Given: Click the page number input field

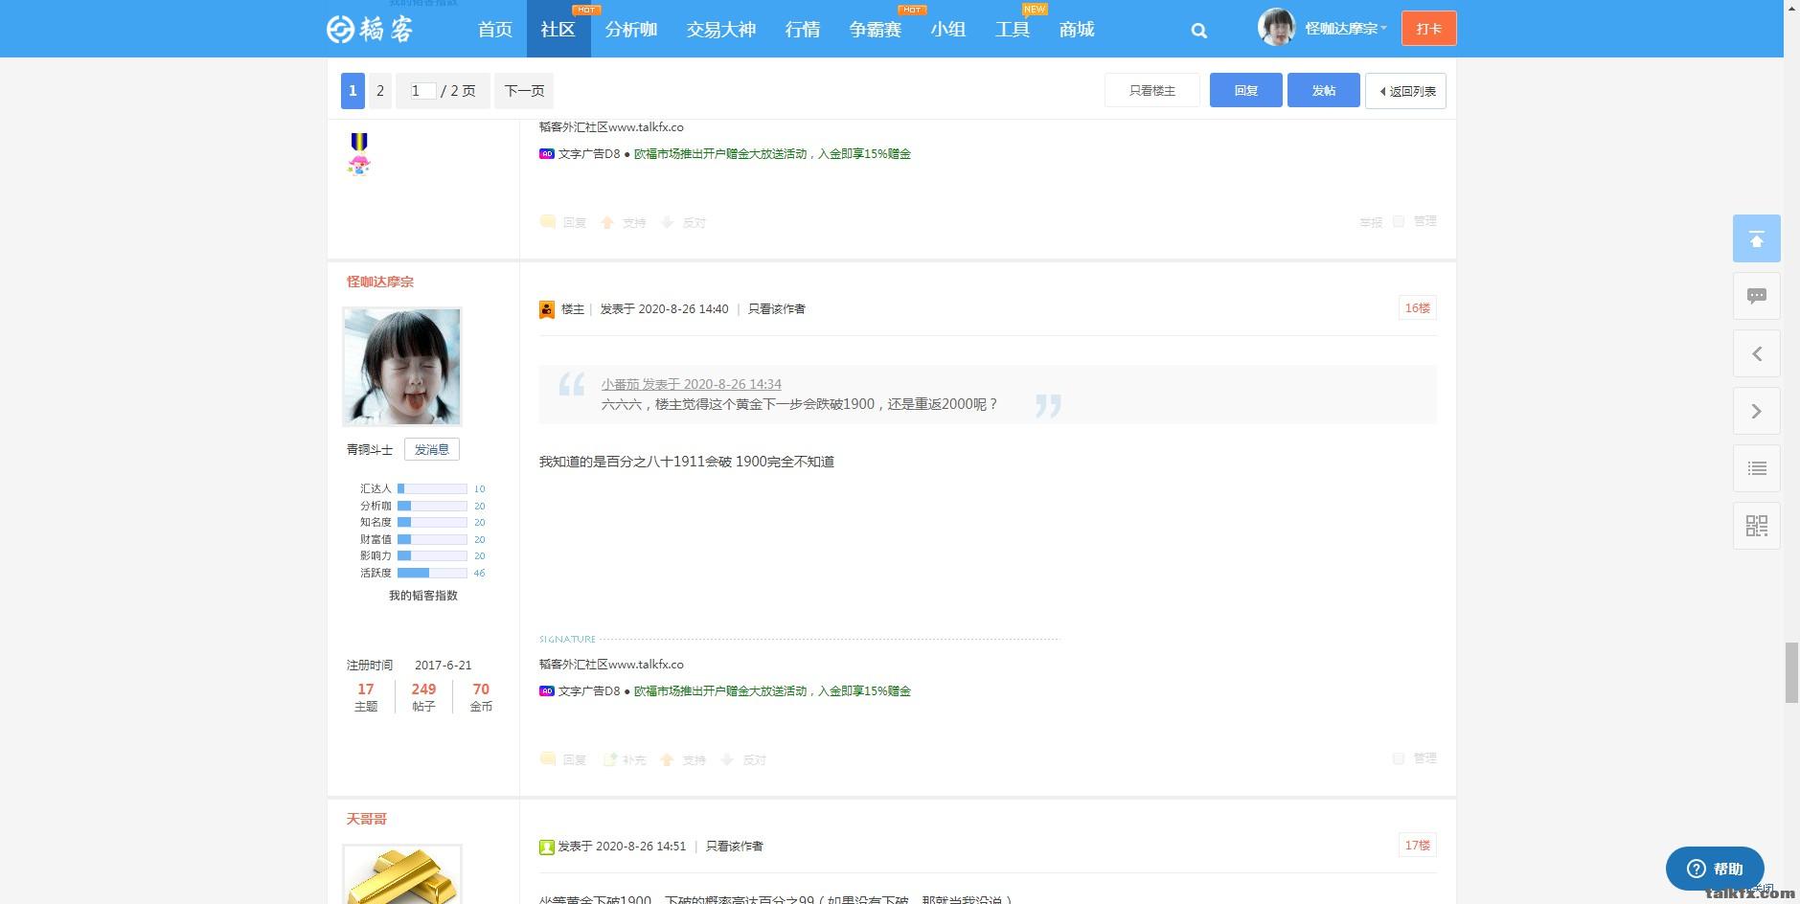Looking at the screenshot, I should 422,91.
